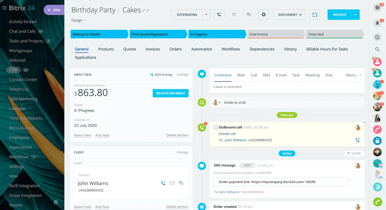Click the notifications bell icon
This screenshot has width=386, height=210.
tap(377, 23)
